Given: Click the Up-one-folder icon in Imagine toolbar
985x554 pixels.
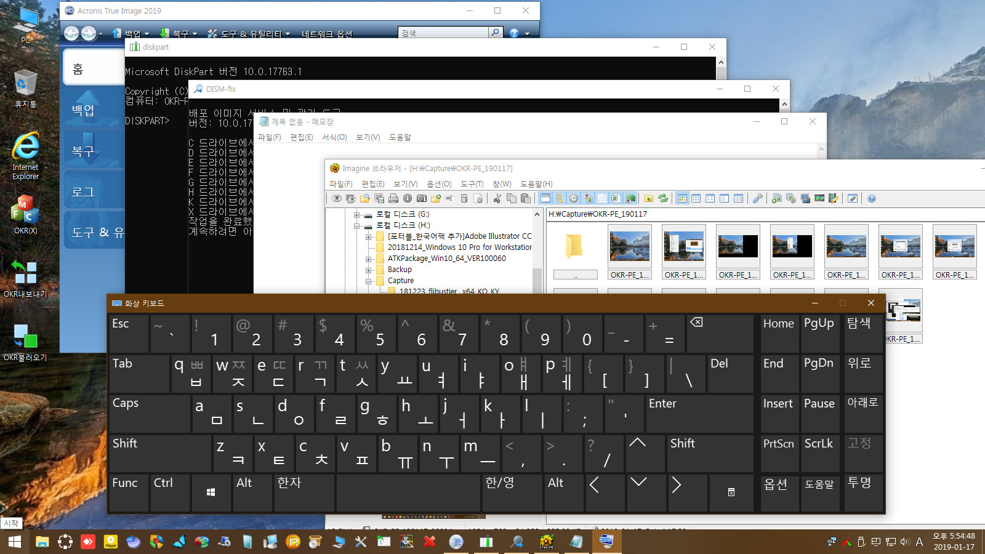Looking at the screenshot, I should coord(649,198).
